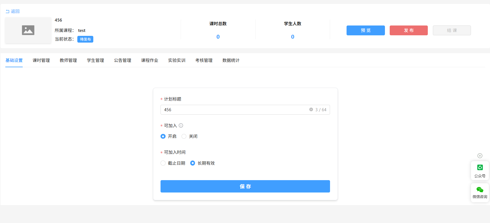The width and height of the screenshot is (490, 223).
Task: Open the 数据统计 tab
Action: tap(231, 60)
